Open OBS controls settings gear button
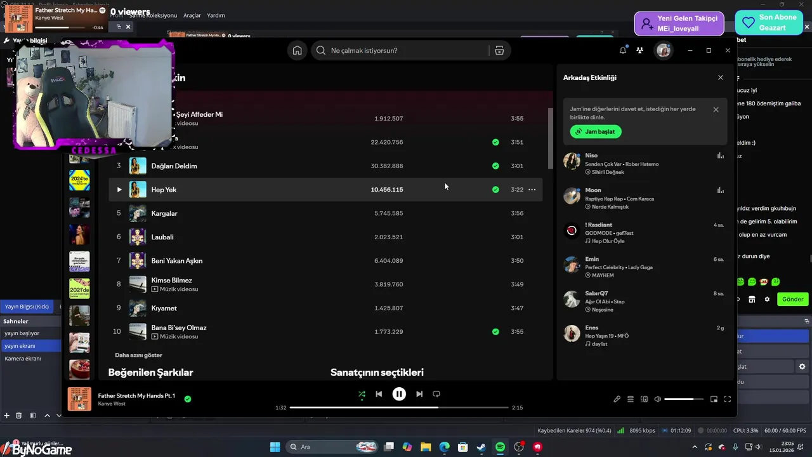The height and width of the screenshot is (457, 812). click(802, 367)
